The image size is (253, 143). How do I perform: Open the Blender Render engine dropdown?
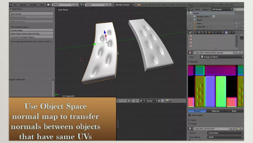tap(124, 5)
